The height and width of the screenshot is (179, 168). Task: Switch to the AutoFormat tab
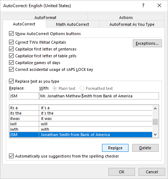[45, 18]
